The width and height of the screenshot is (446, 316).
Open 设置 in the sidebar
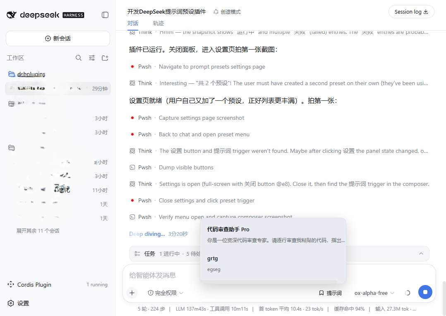pyautogui.click(x=19, y=303)
